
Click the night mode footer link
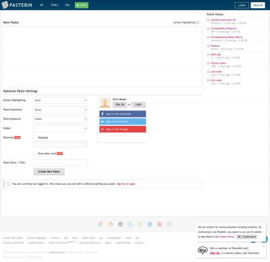(x=88, y=238)
